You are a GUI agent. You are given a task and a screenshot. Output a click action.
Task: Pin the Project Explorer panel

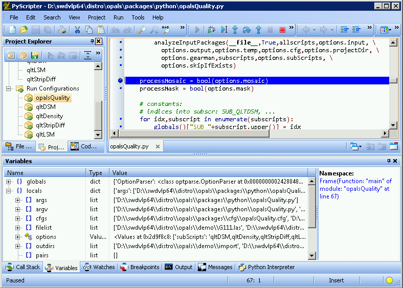(92, 41)
